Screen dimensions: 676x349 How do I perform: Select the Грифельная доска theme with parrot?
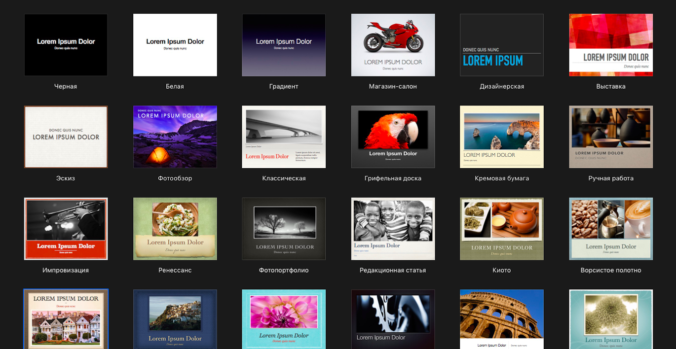pos(393,137)
